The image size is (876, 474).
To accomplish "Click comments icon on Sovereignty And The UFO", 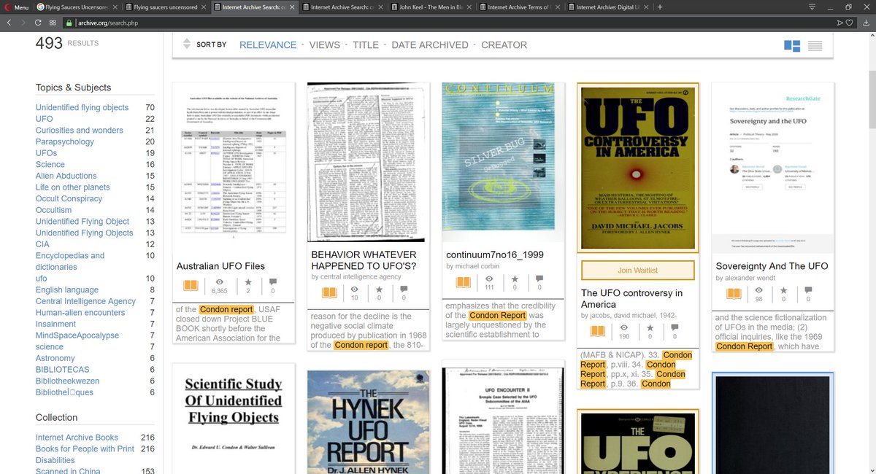I will 809,289.
